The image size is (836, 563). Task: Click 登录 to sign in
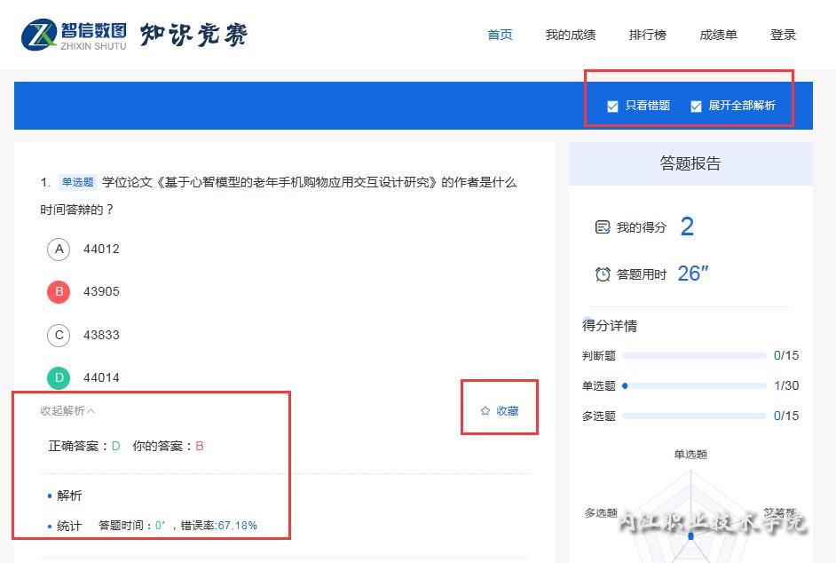[784, 36]
